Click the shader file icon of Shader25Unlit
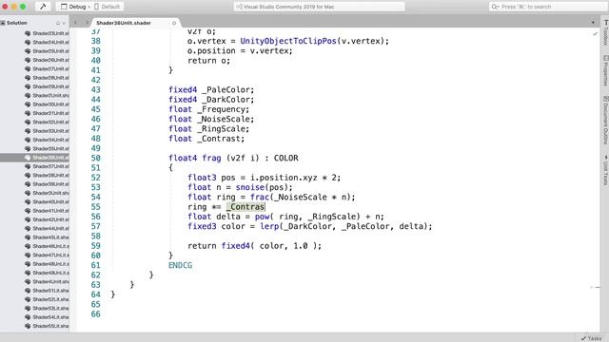The height and width of the screenshot is (342, 609). click(28, 51)
